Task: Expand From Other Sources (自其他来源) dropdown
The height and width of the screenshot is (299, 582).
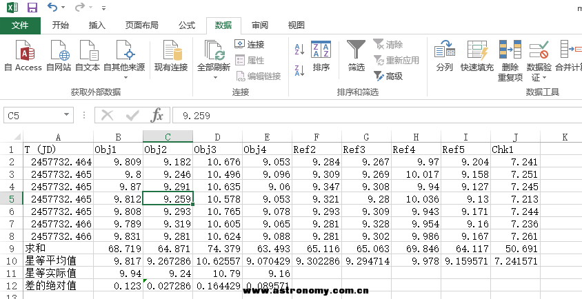Action: [x=125, y=78]
